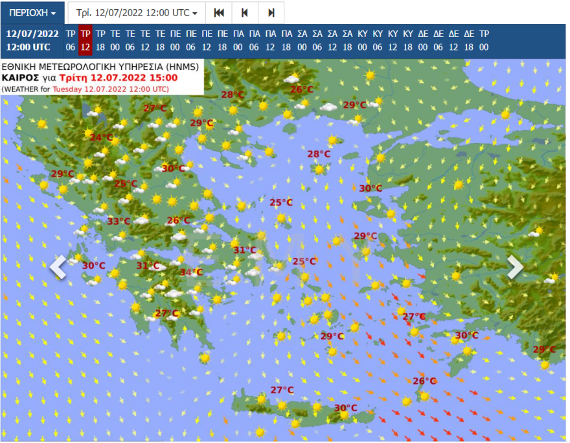Advance to the next forecast frame
The height and width of the screenshot is (443, 570).
point(271,12)
